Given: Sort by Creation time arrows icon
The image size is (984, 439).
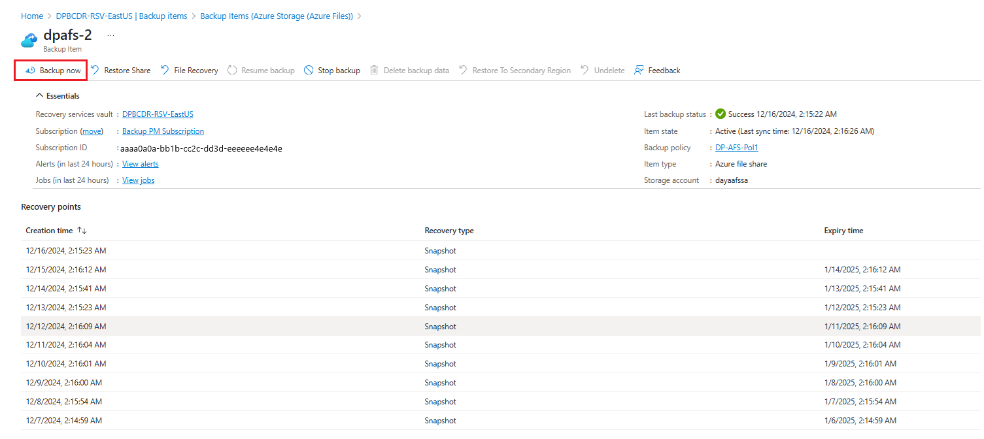Looking at the screenshot, I should click(x=82, y=231).
